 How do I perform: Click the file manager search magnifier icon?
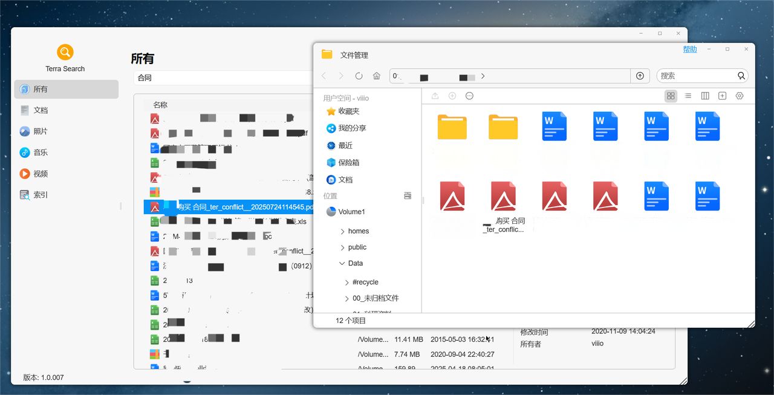741,76
